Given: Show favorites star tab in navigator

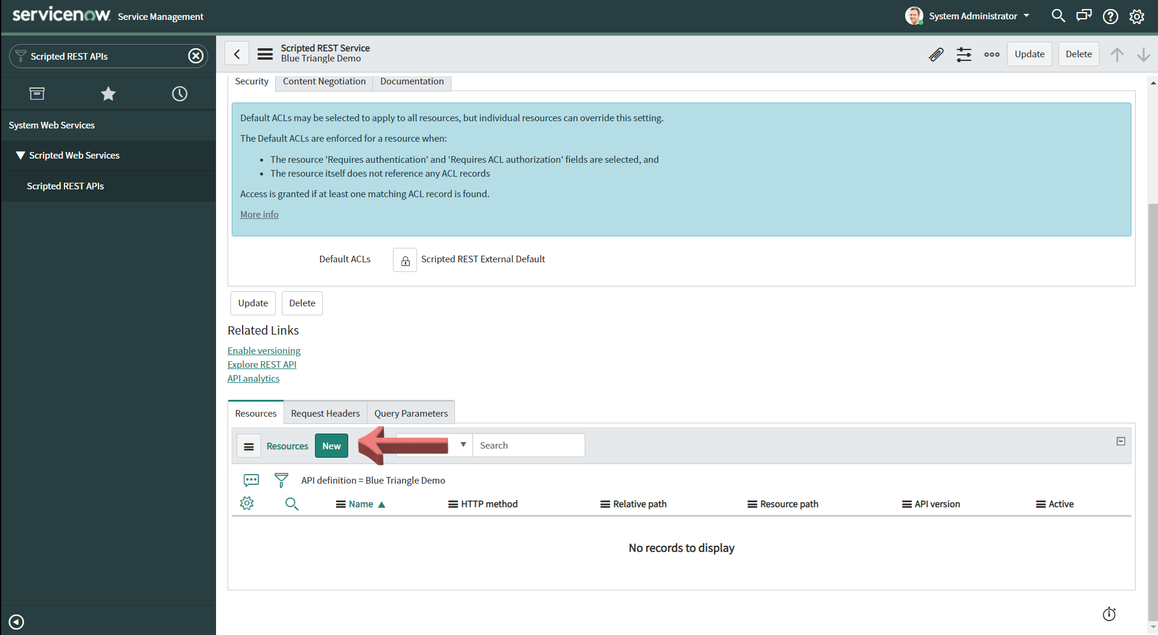Looking at the screenshot, I should click(x=108, y=93).
